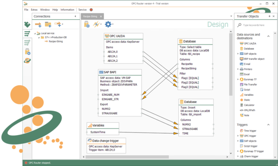Viewport: 278px width, 166px height.
Task: Open the Help menu
Action: (55, 10)
